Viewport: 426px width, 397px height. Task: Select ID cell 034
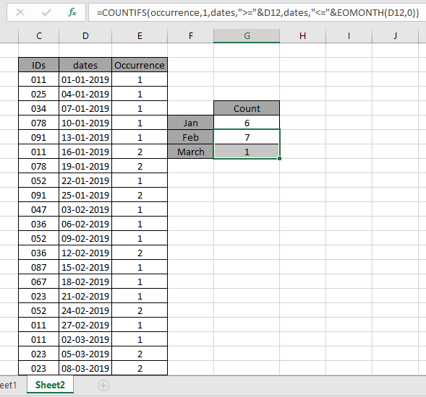pyautogui.click(x=39, y=108)
